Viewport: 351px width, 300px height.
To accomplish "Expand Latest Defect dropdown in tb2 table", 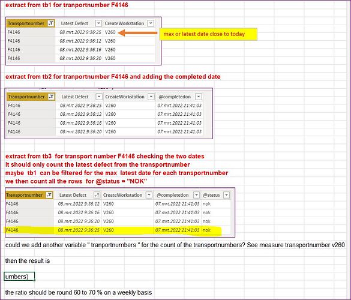I will point(99,97).
